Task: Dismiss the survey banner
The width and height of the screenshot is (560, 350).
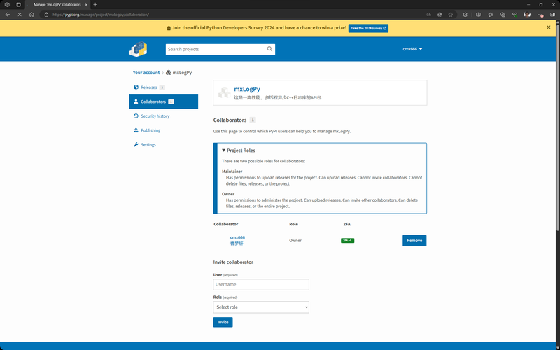Action: click(549, 27)
